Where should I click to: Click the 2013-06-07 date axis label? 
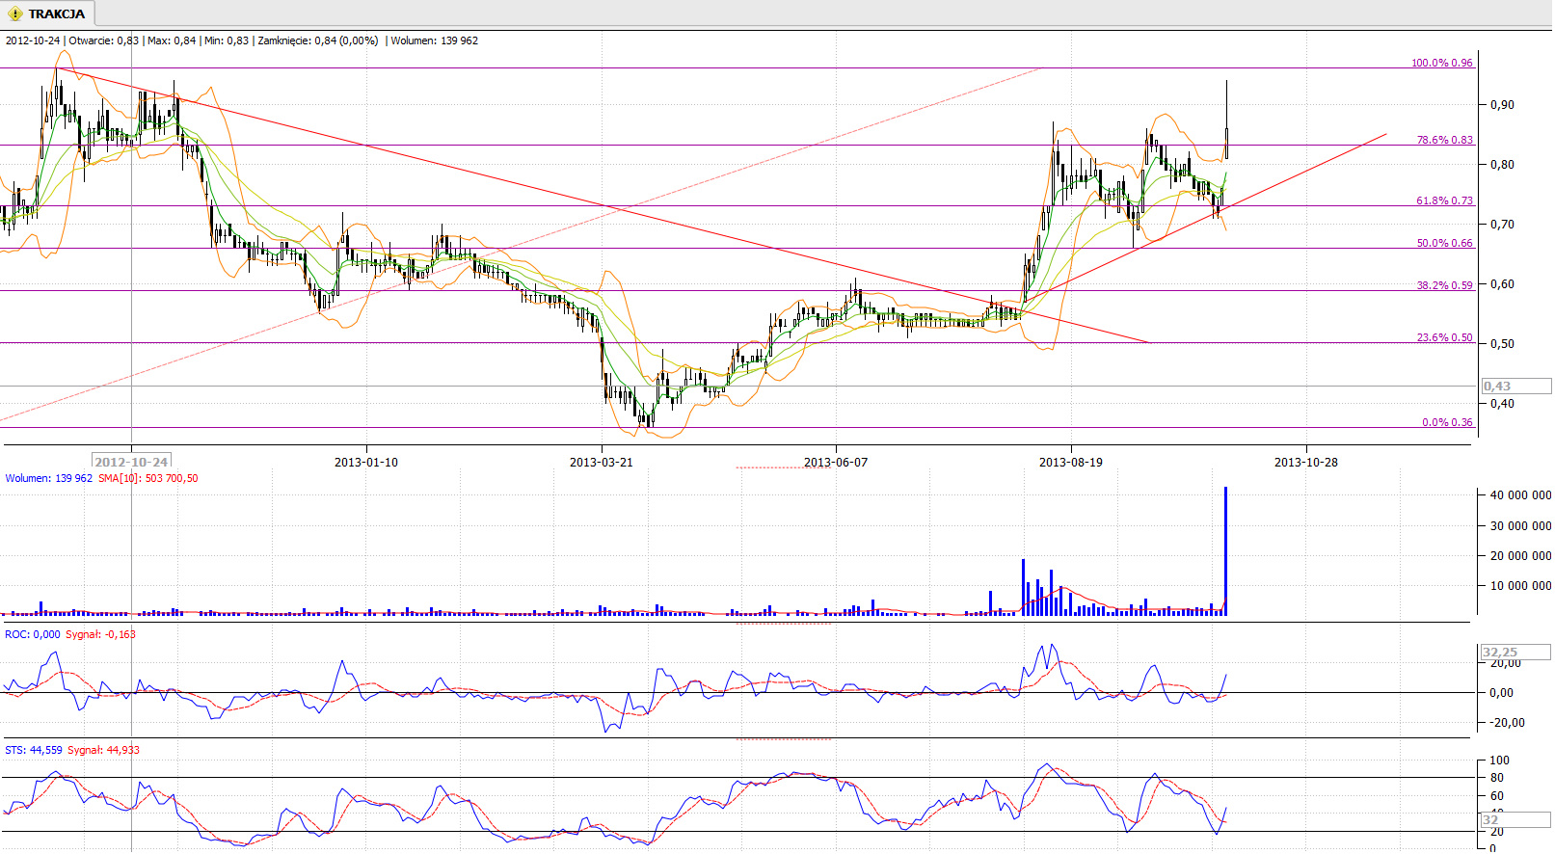click(x=836, y=463)
